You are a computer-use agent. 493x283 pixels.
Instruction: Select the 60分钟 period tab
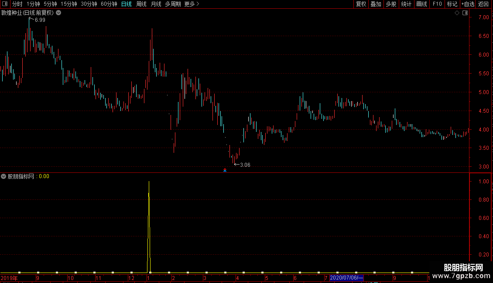point(109,4)
